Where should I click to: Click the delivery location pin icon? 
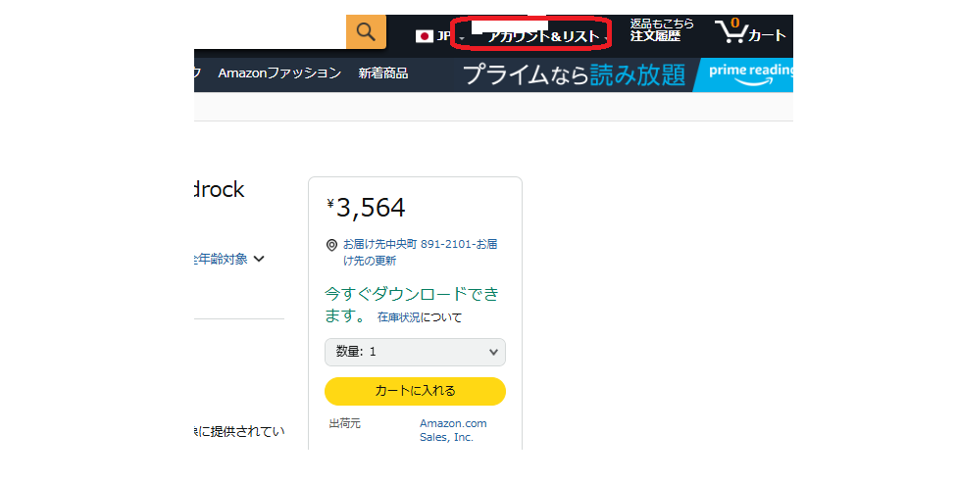click(x=332, y=245)
